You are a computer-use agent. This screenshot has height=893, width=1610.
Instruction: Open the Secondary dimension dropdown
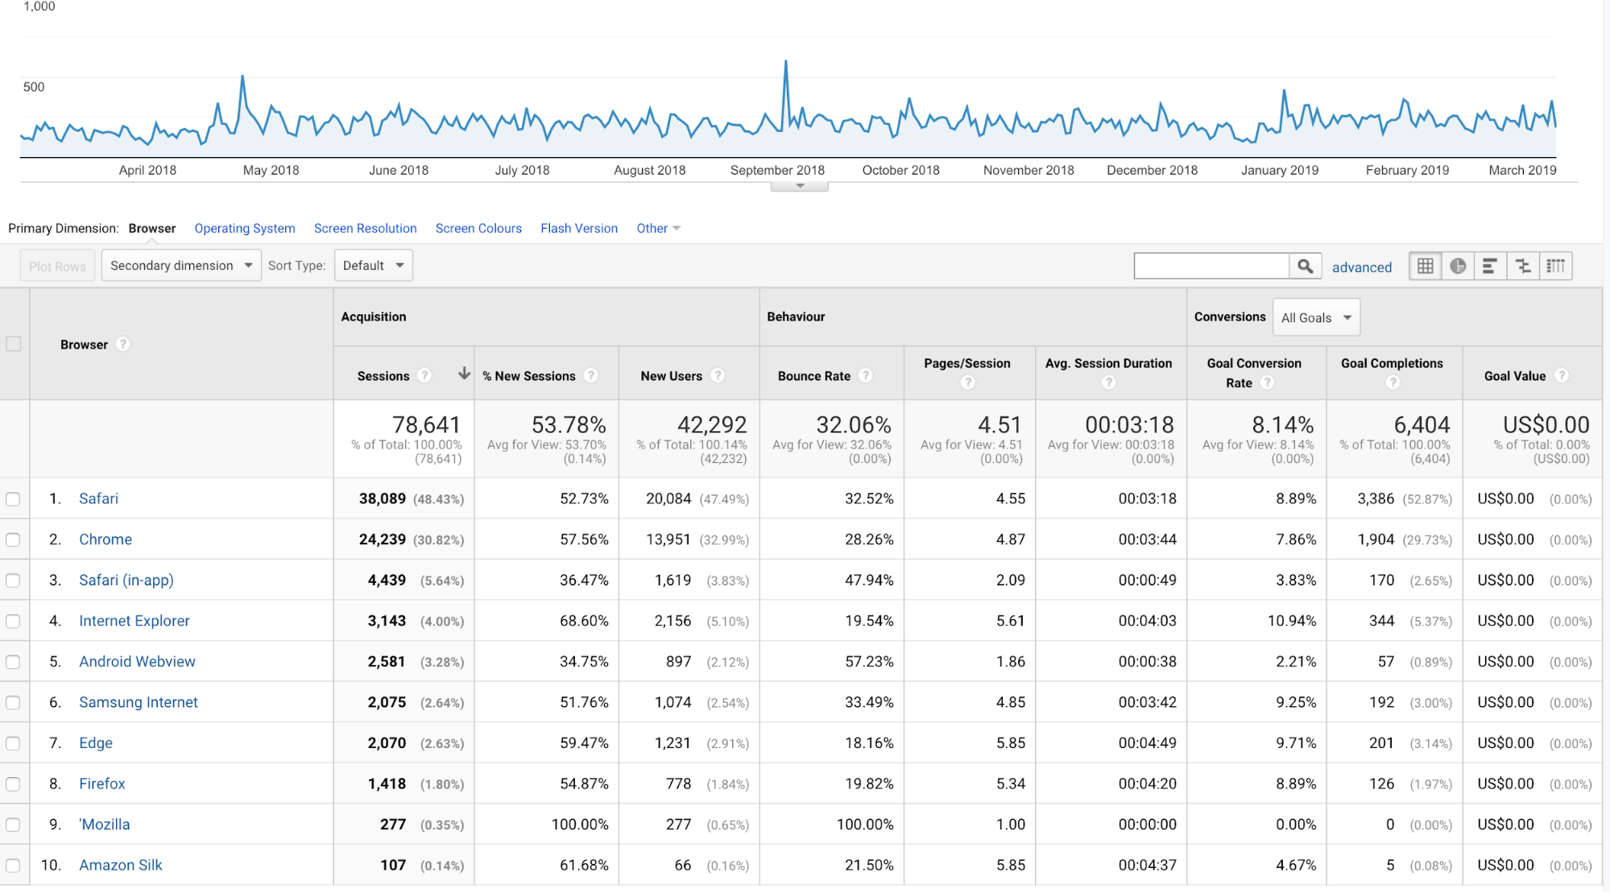(x=181, y=266)
